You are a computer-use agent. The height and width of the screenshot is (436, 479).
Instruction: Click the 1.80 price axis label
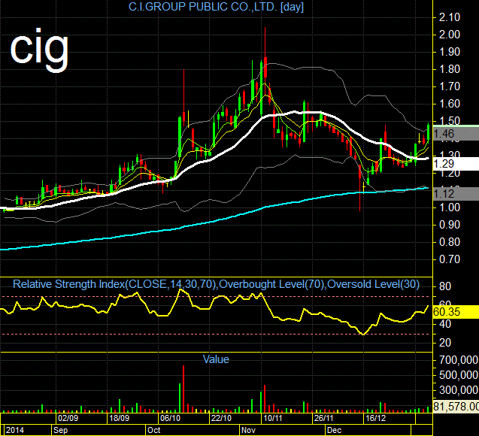[450, 69]
